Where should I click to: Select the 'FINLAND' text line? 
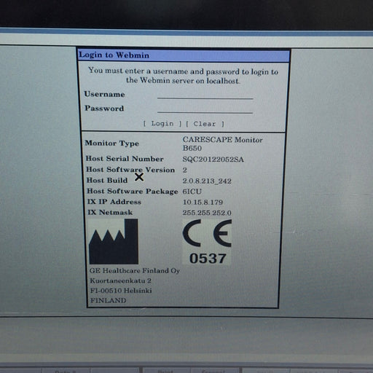pos(109,301)
